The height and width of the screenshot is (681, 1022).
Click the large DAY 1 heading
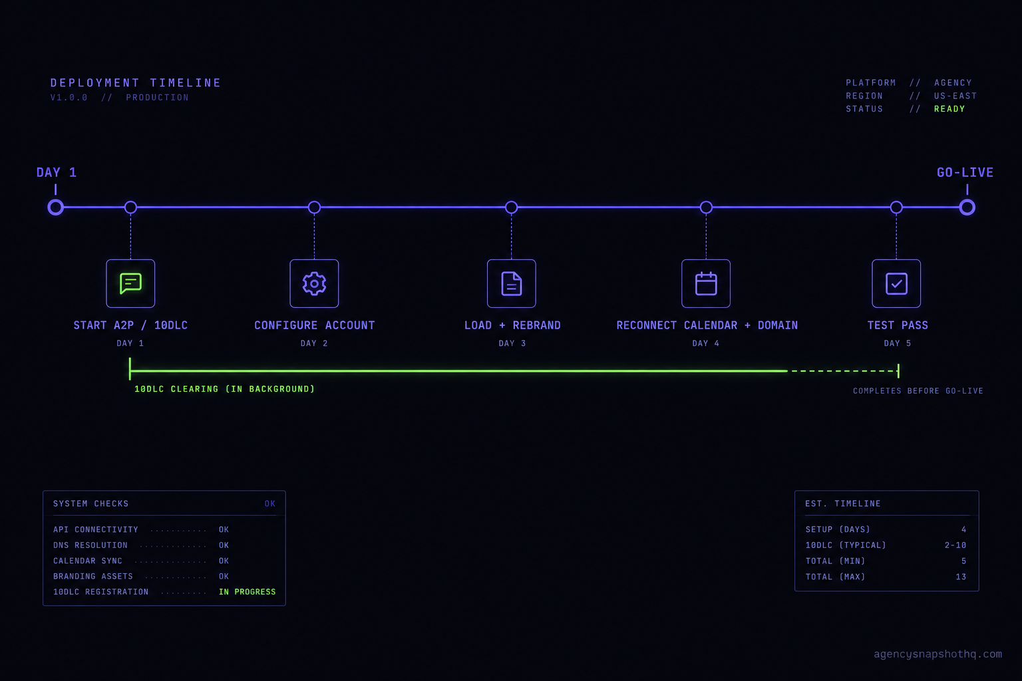(x=57, y=172)
